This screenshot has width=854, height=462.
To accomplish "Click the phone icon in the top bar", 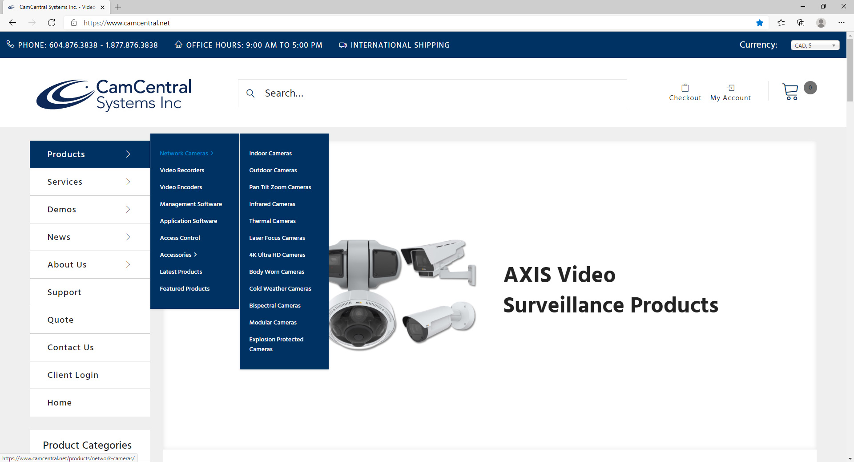I will tap(10, 44).
